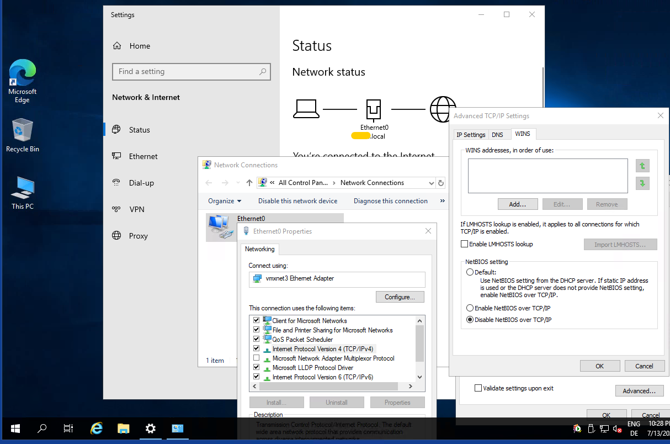Select All Control Panel breadcrumb

click(302, 183)
